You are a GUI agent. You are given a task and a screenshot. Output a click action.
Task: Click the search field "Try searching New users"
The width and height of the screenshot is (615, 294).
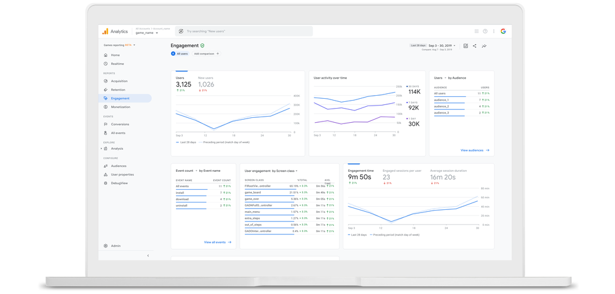point(244,31)
